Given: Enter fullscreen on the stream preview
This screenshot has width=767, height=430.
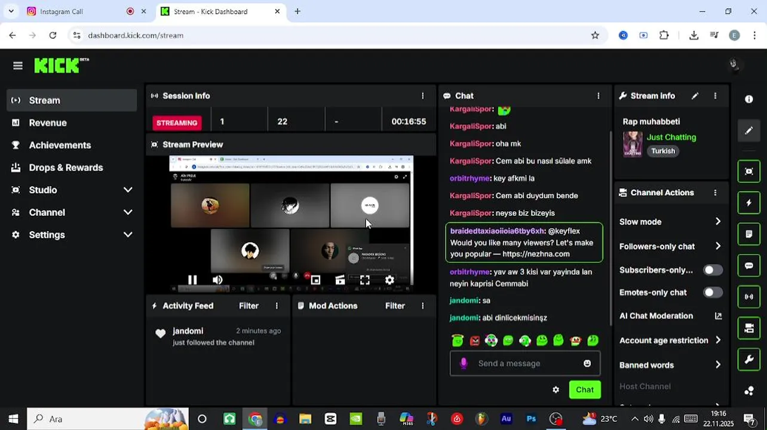Looking at the screenshot, I should click(365, 279).
